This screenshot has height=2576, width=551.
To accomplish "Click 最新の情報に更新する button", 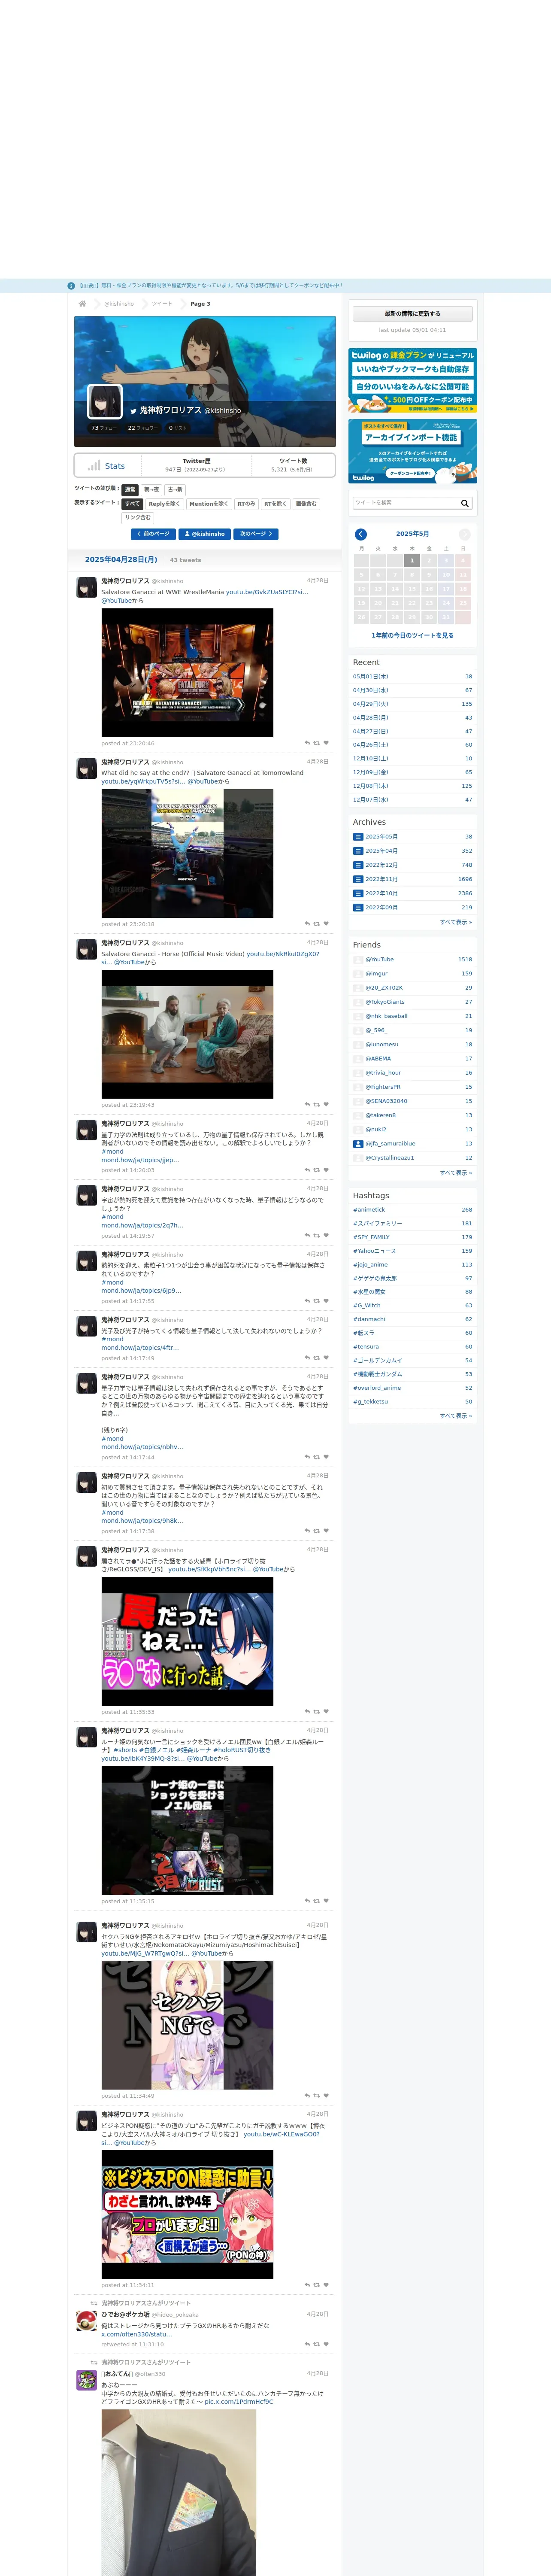I will click(x=412, y=314).
